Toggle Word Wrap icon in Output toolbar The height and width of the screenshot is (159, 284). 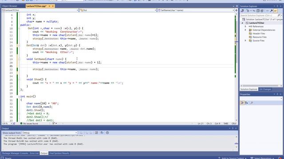point(102,132)
